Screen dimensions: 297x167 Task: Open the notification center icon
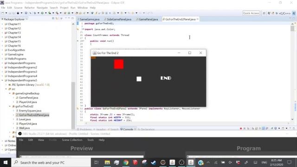[289, 162]
